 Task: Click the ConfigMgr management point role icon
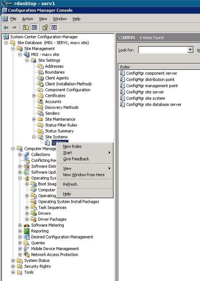122,86
